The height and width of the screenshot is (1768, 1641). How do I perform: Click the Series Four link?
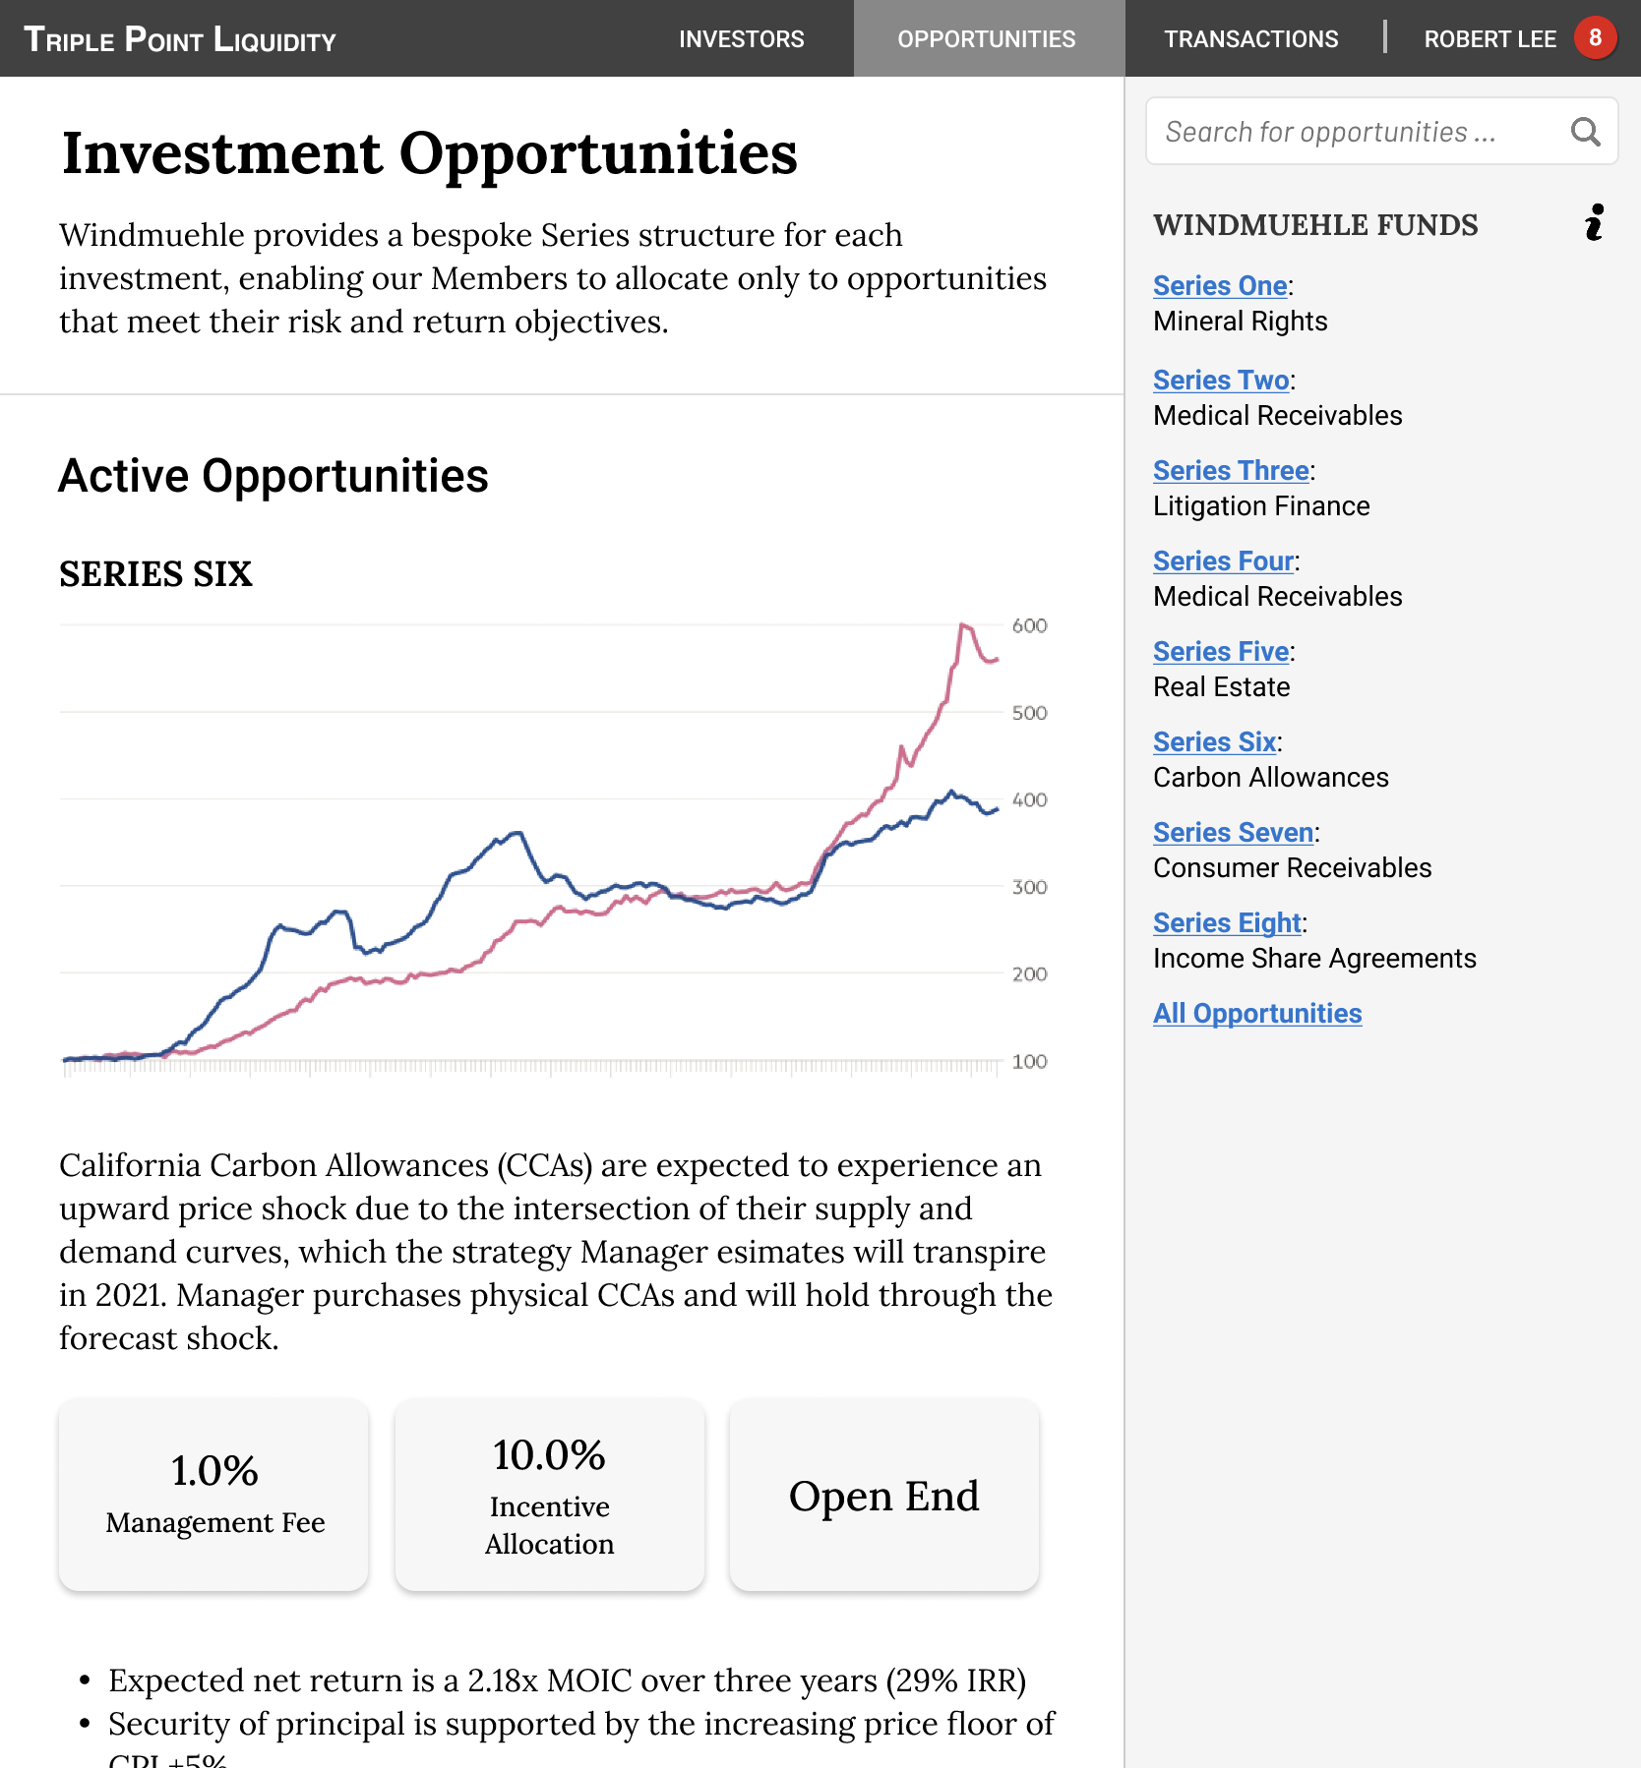[1223, 560]
